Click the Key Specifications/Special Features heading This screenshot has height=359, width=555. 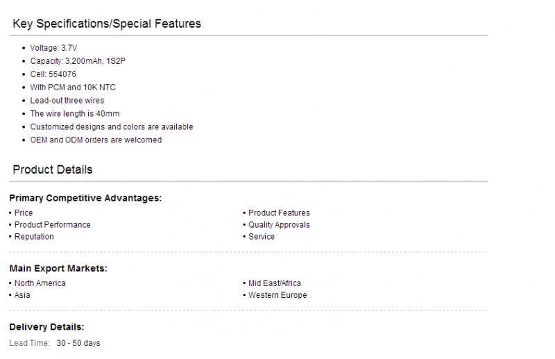107,24
